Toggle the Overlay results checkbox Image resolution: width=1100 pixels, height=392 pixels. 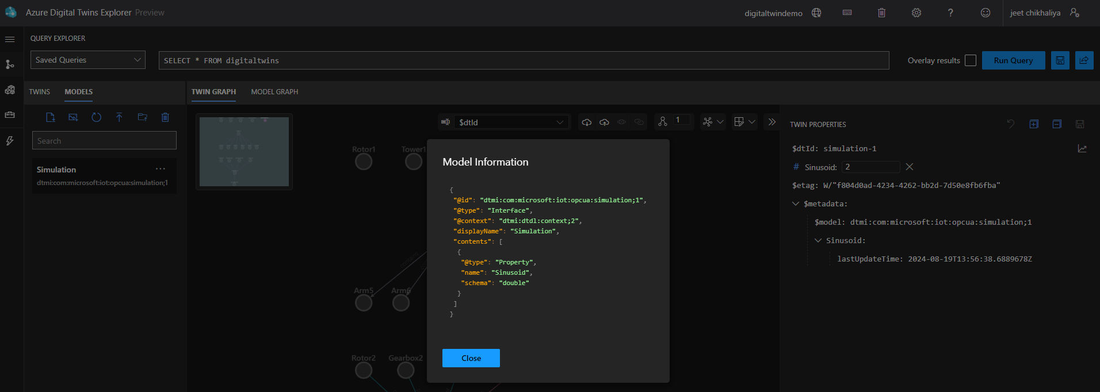coord(971,60)
